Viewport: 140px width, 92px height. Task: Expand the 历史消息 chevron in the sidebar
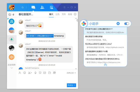pos(11,68)
